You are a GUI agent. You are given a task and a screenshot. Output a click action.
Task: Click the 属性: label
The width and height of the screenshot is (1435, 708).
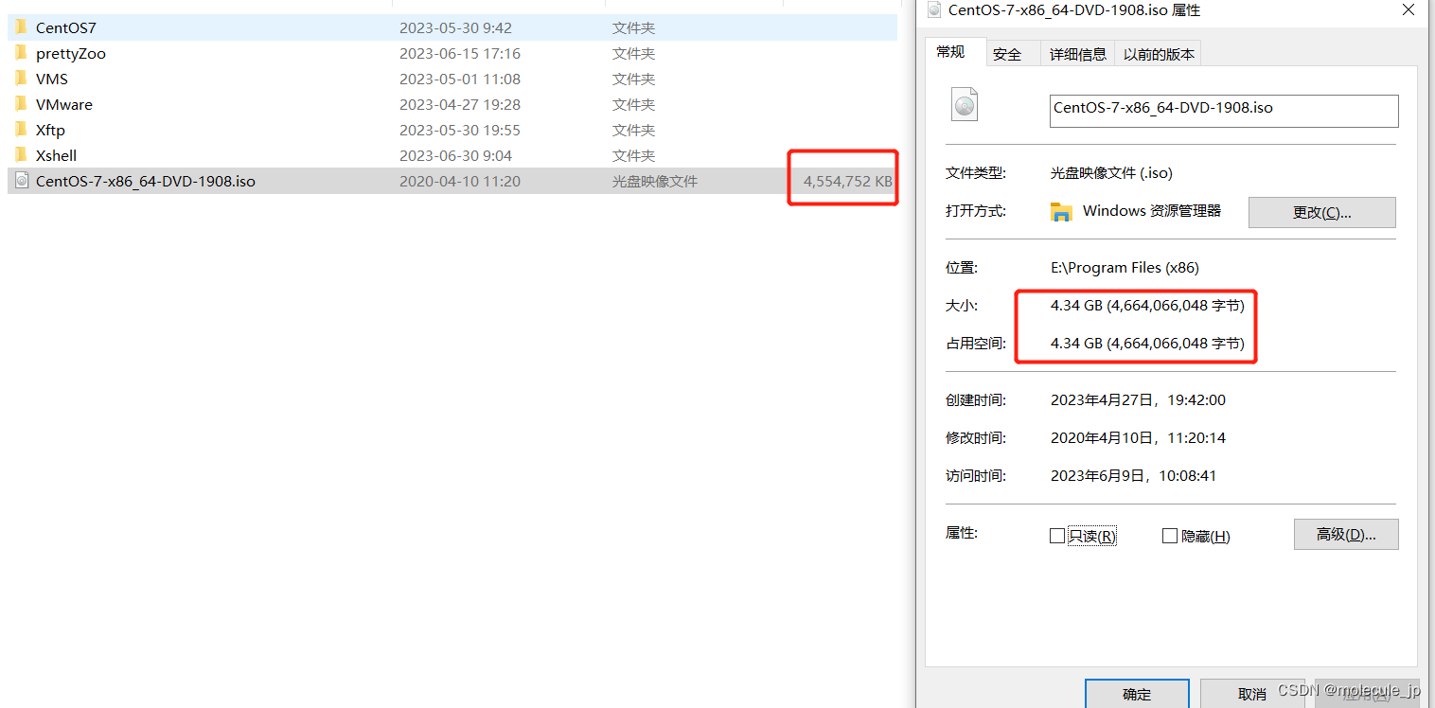[962, 533]
